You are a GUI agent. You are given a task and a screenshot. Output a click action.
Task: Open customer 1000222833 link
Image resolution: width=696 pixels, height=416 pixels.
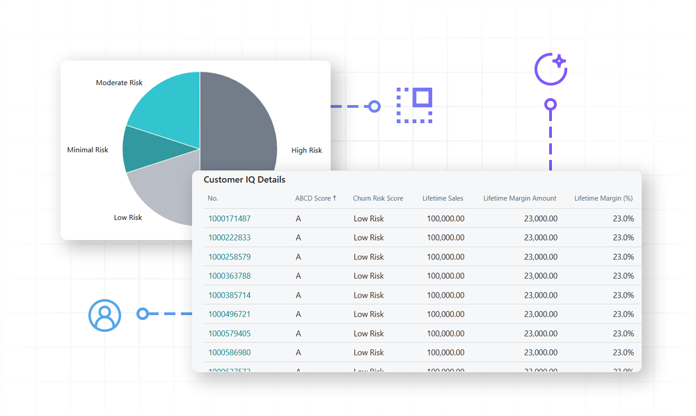(230, 238)
